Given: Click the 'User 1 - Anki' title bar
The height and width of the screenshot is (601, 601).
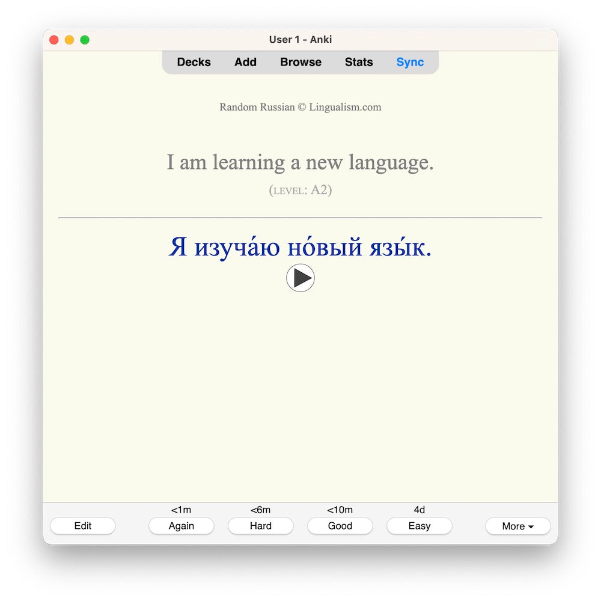Looking at the screenshot, I should click(x=300, y=40).
